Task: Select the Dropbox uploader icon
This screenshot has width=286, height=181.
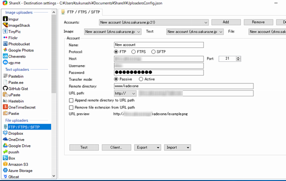Action: [5, 133]
